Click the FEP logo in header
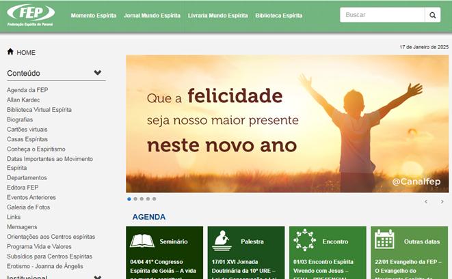 click(x=31, y=15)
